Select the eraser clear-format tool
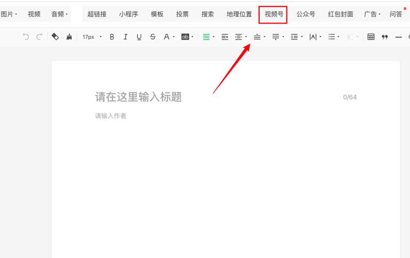Viewport: 410px width, 258px height. coord(55,37)
